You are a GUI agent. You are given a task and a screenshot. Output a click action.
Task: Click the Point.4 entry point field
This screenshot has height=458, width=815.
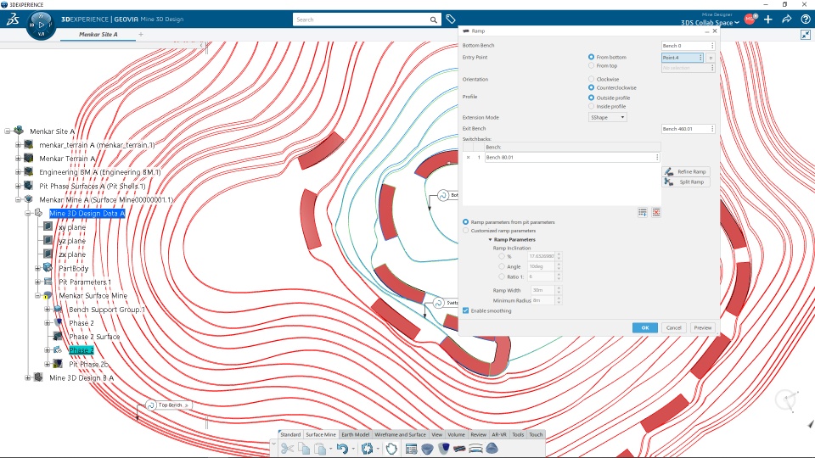[680, 58]
